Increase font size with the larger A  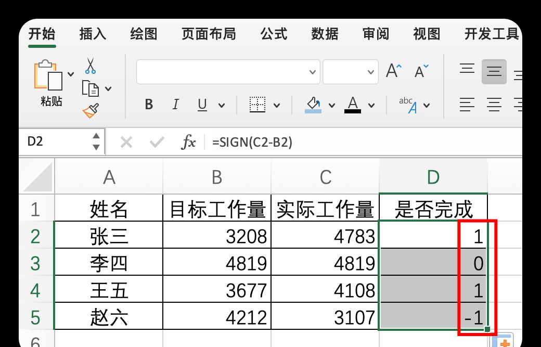[394, 71]
